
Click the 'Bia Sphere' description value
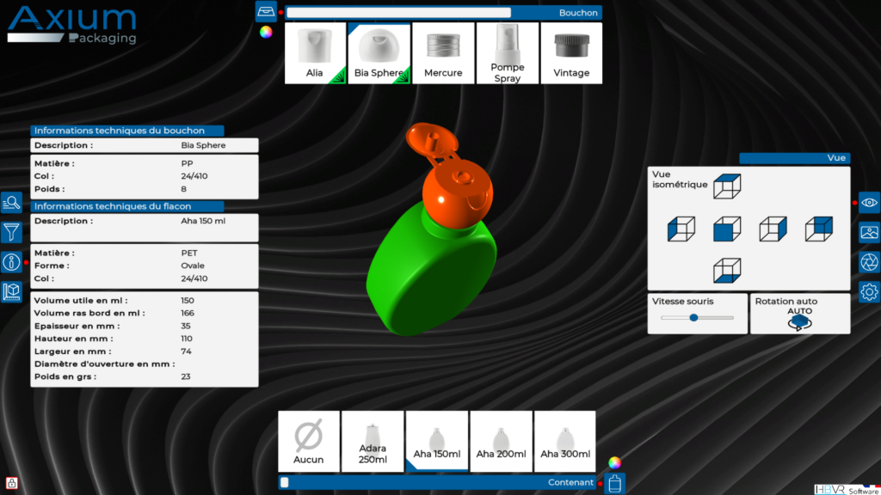(203, 145)
